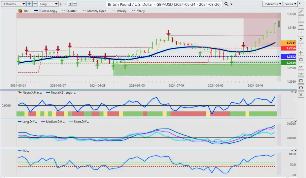Screen dimensions: 306x178
Task: Select the circle drawing tool
Action: (301, 88)
